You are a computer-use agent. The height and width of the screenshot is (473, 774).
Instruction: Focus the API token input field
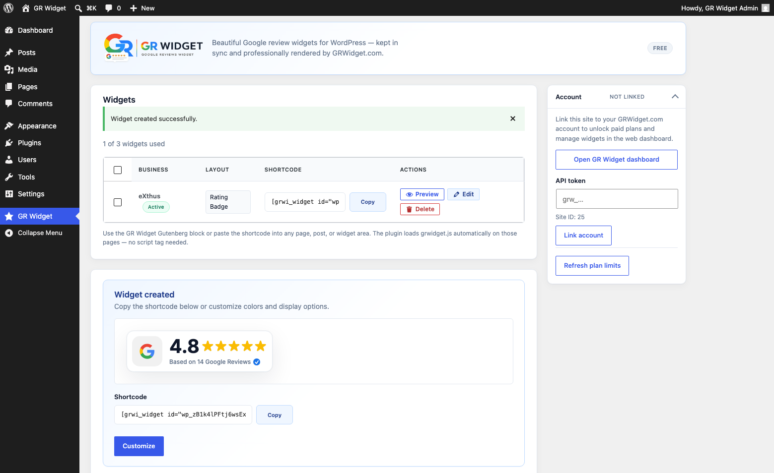[x=617, y=199]
